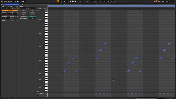Click the MIDI map mode button
This screenshot has width=176, height=99.
click(163, 1)
